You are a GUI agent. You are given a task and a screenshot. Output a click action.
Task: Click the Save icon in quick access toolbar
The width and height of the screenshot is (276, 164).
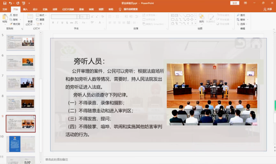4,3
